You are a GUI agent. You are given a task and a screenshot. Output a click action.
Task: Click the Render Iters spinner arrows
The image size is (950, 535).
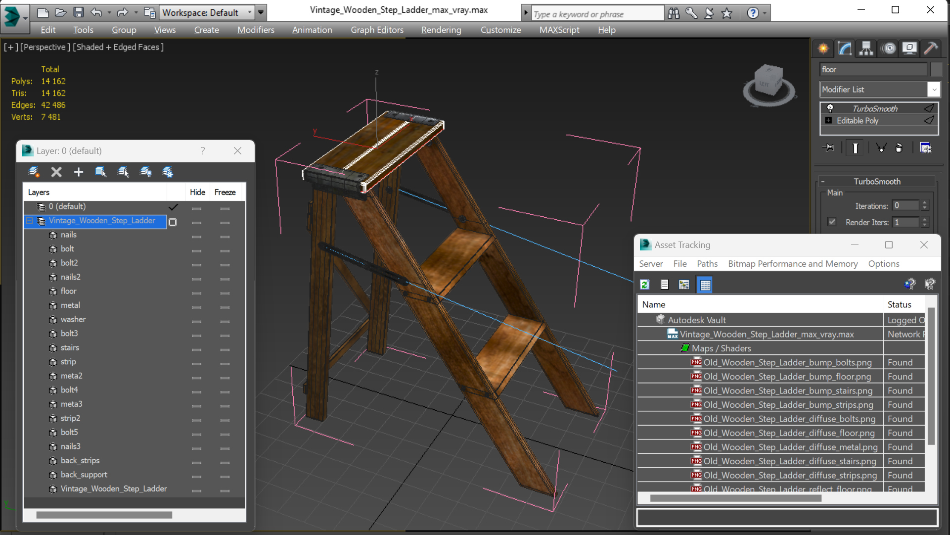[x=925, y=222]
